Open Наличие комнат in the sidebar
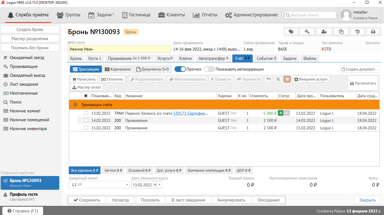Screen dimensions: 384x215 point(25,111)
